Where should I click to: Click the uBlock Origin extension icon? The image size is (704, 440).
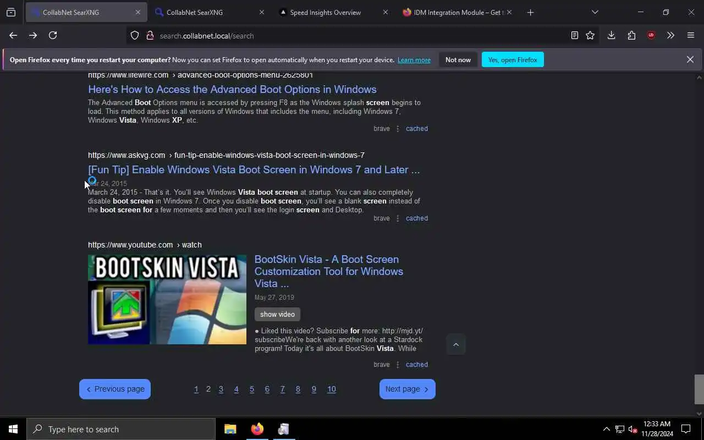pos(651,35)
